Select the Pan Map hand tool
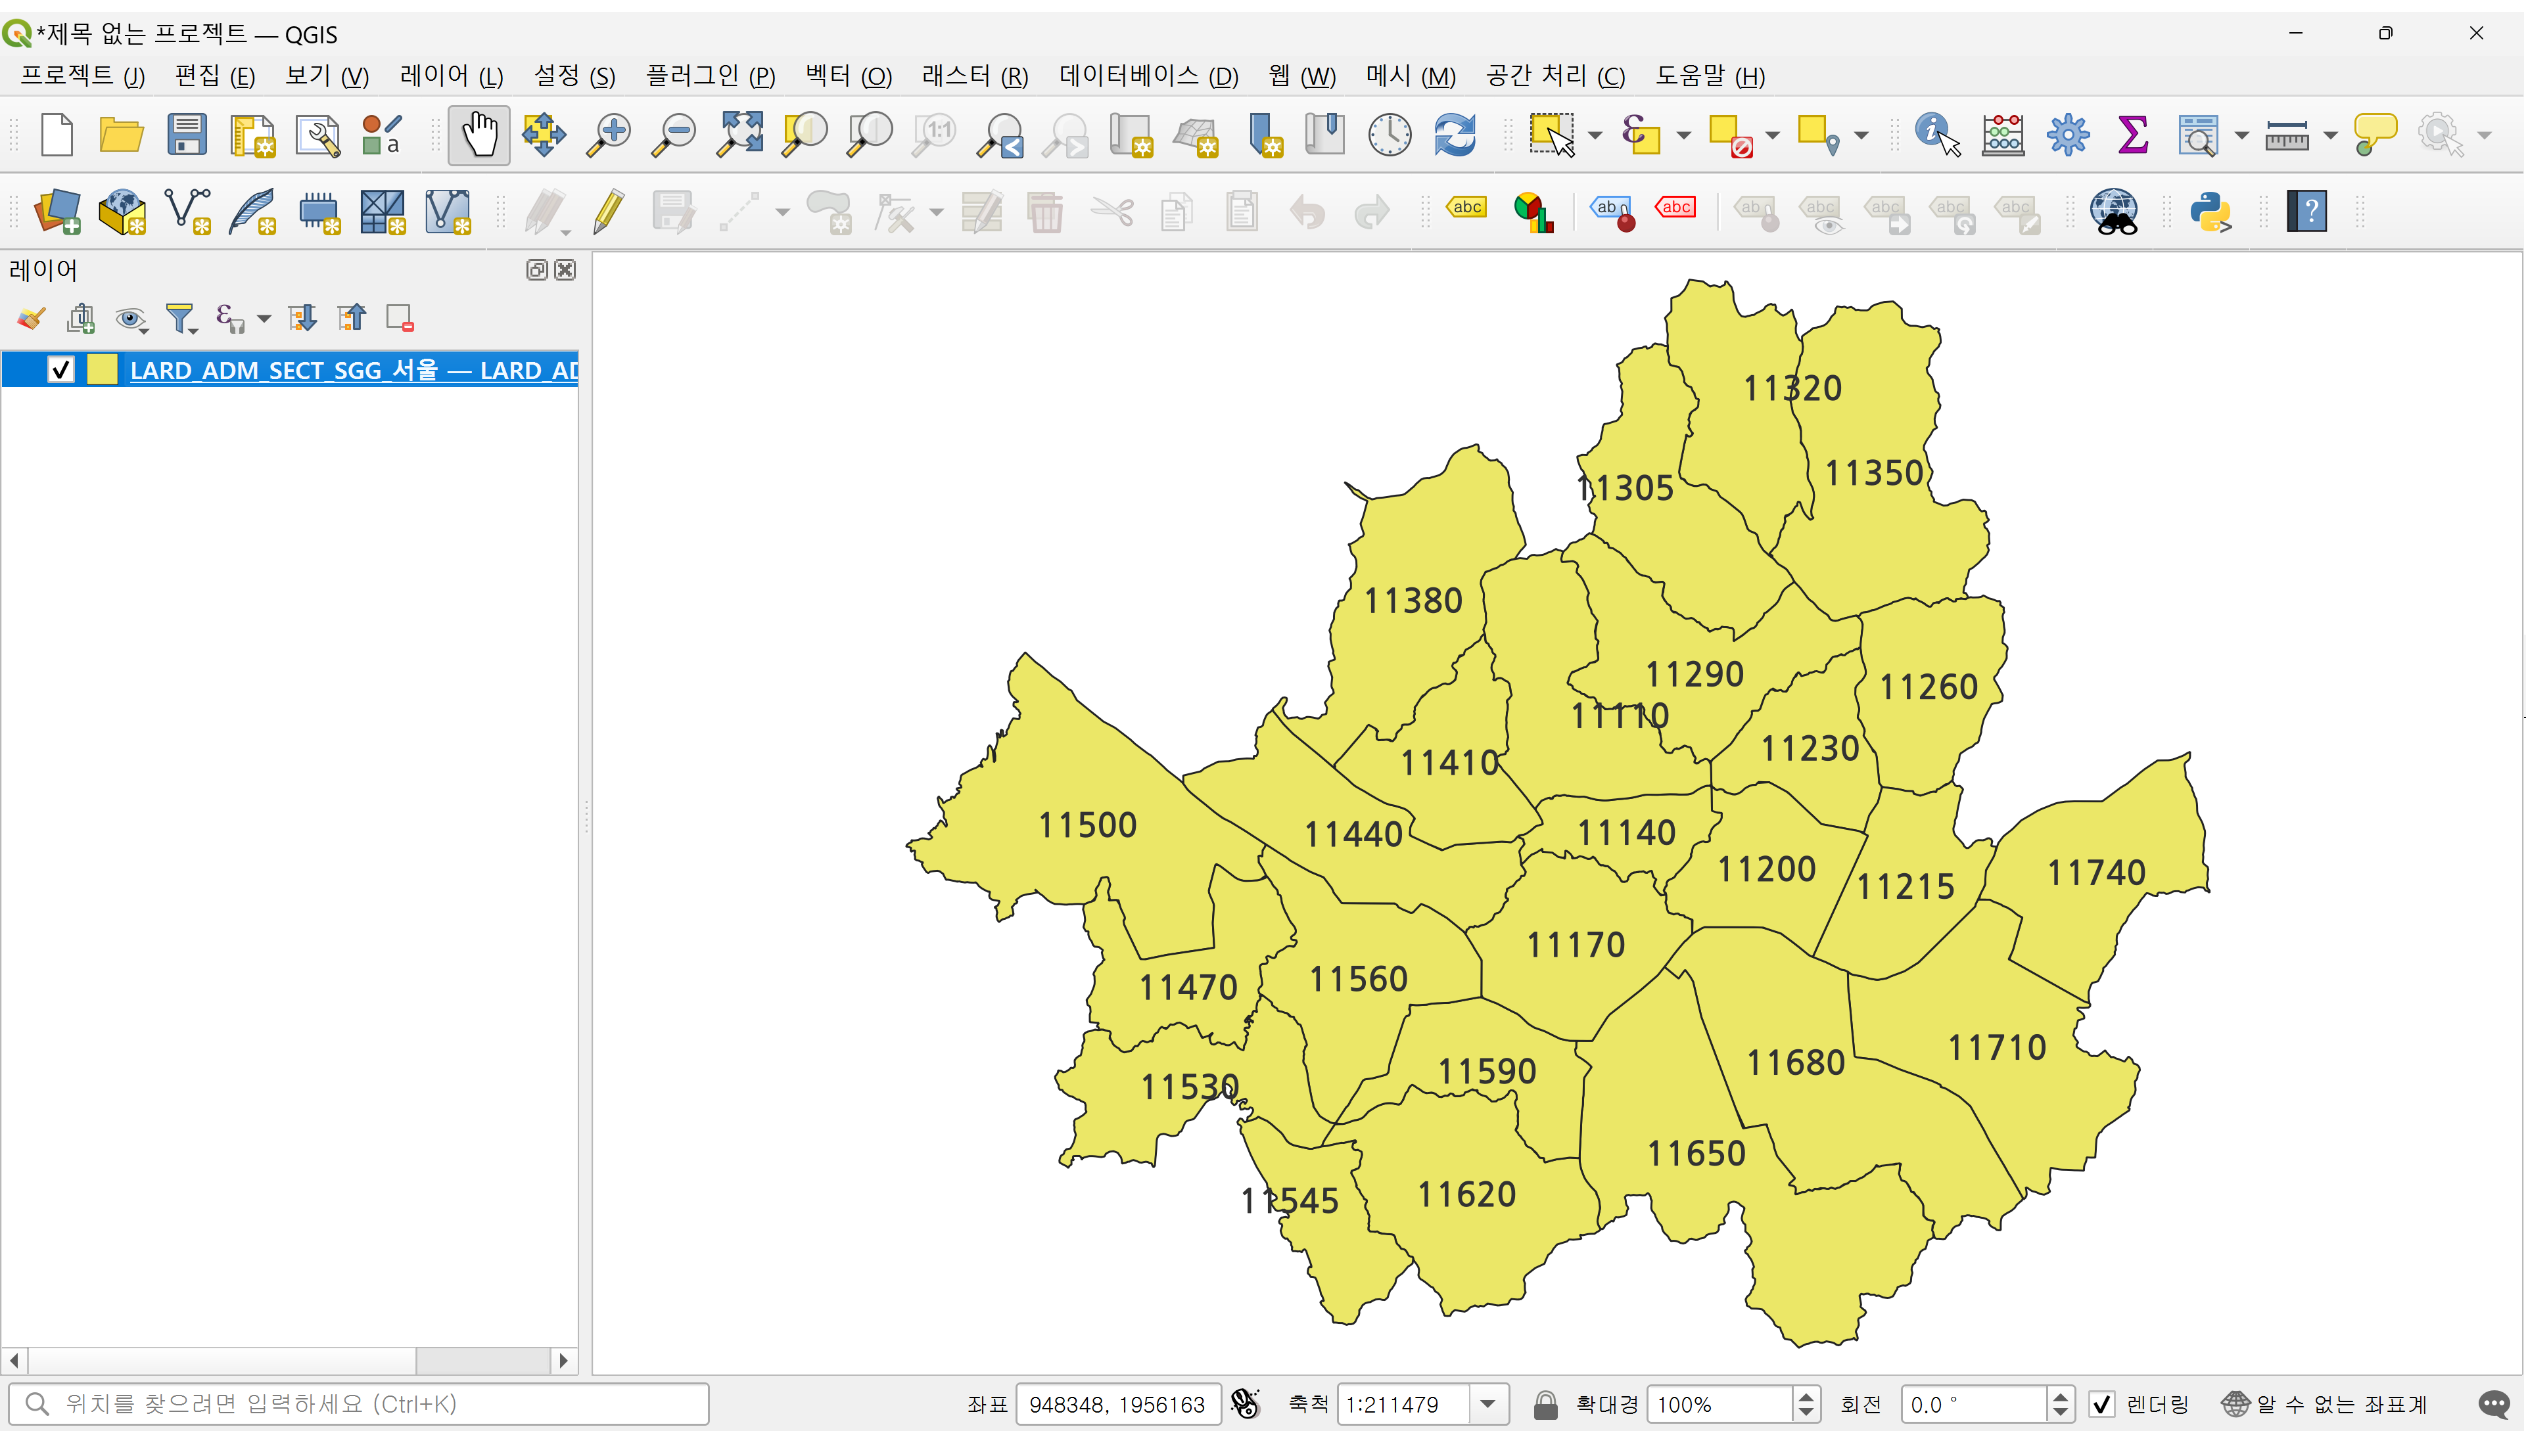 point(479,135)
